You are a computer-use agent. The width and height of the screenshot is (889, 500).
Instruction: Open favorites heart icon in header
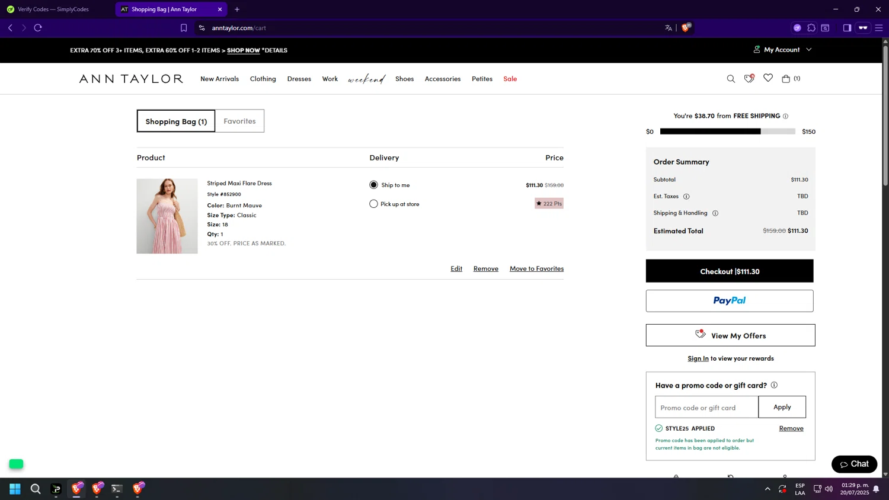coord(768,78)
